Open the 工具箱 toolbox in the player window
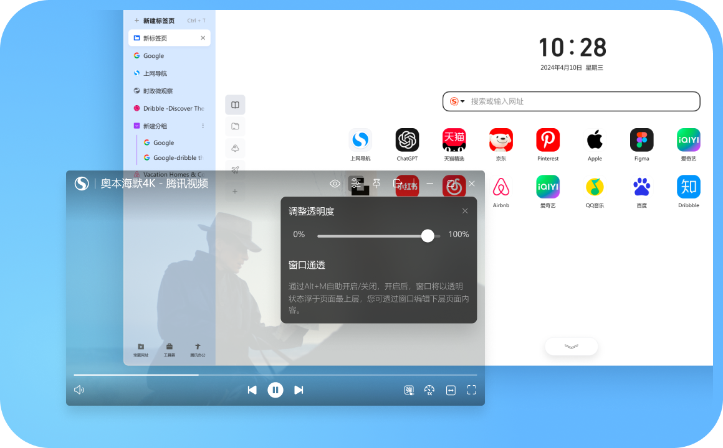This screenshot has width=723, height=448. click(169, 348)
